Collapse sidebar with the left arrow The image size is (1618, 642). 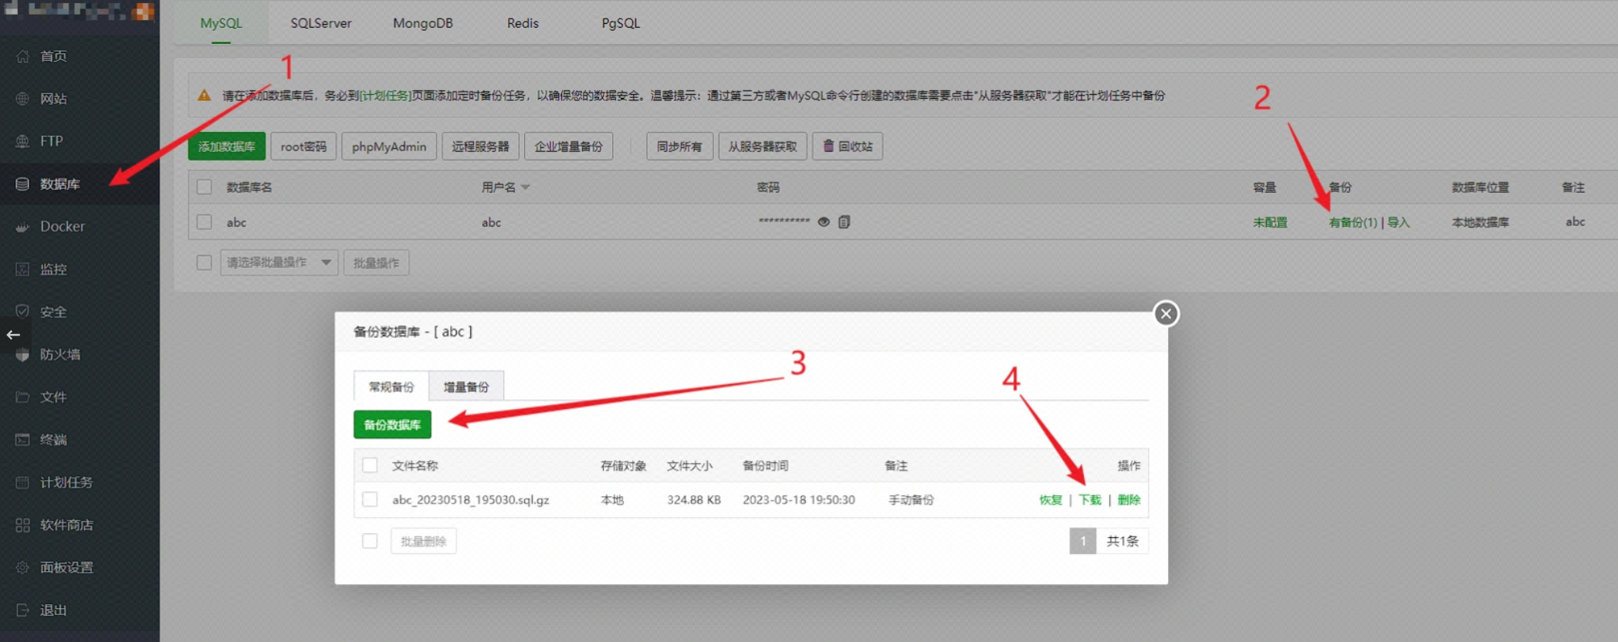tap(13, 335)
